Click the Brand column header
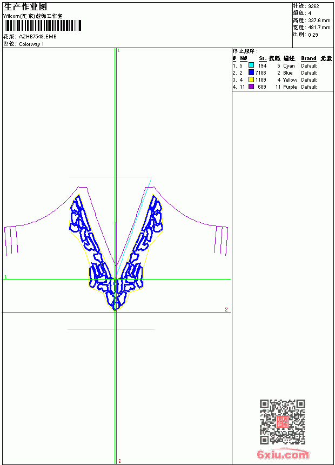 pyautogui.click(x=309, y=58)
